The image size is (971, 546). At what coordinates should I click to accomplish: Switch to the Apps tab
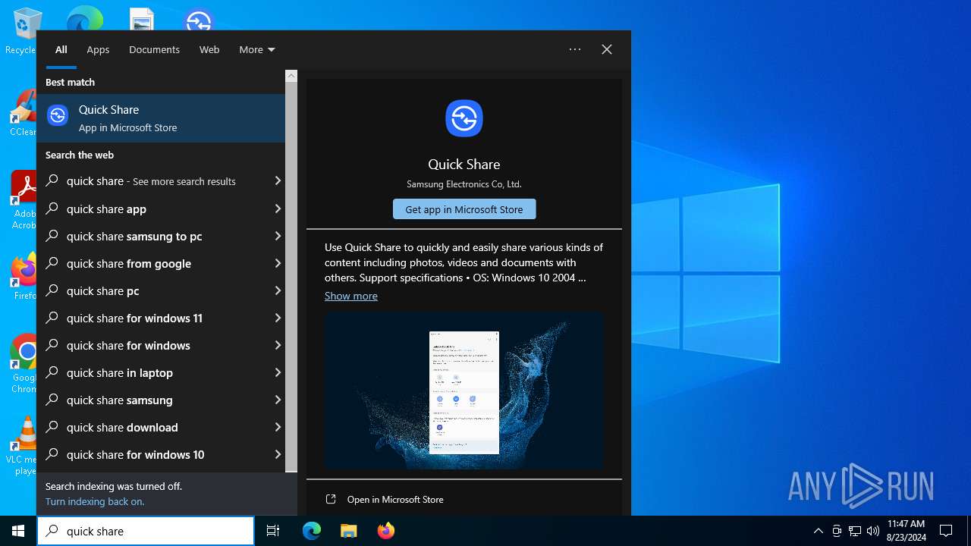(98, 49)
